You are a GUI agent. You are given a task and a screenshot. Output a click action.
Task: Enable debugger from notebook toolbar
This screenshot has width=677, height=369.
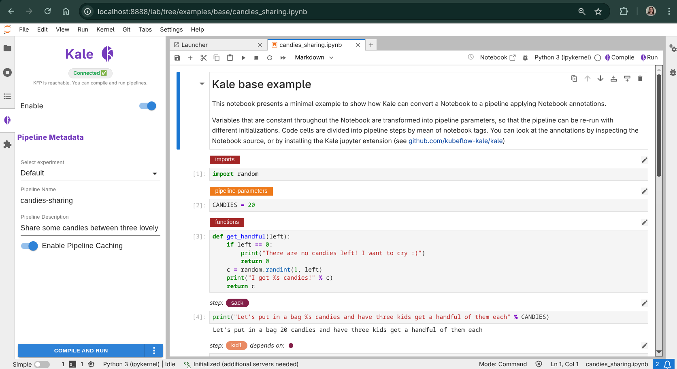coord(525,58)
